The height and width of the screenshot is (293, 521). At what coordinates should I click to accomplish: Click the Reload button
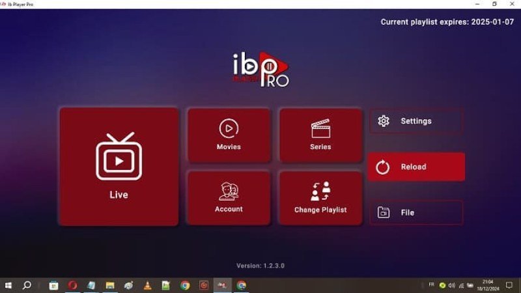tap(416, 167)
